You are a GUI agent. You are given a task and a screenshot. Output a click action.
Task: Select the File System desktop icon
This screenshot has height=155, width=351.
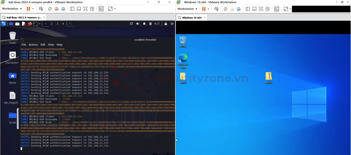(x=12, y=58)
